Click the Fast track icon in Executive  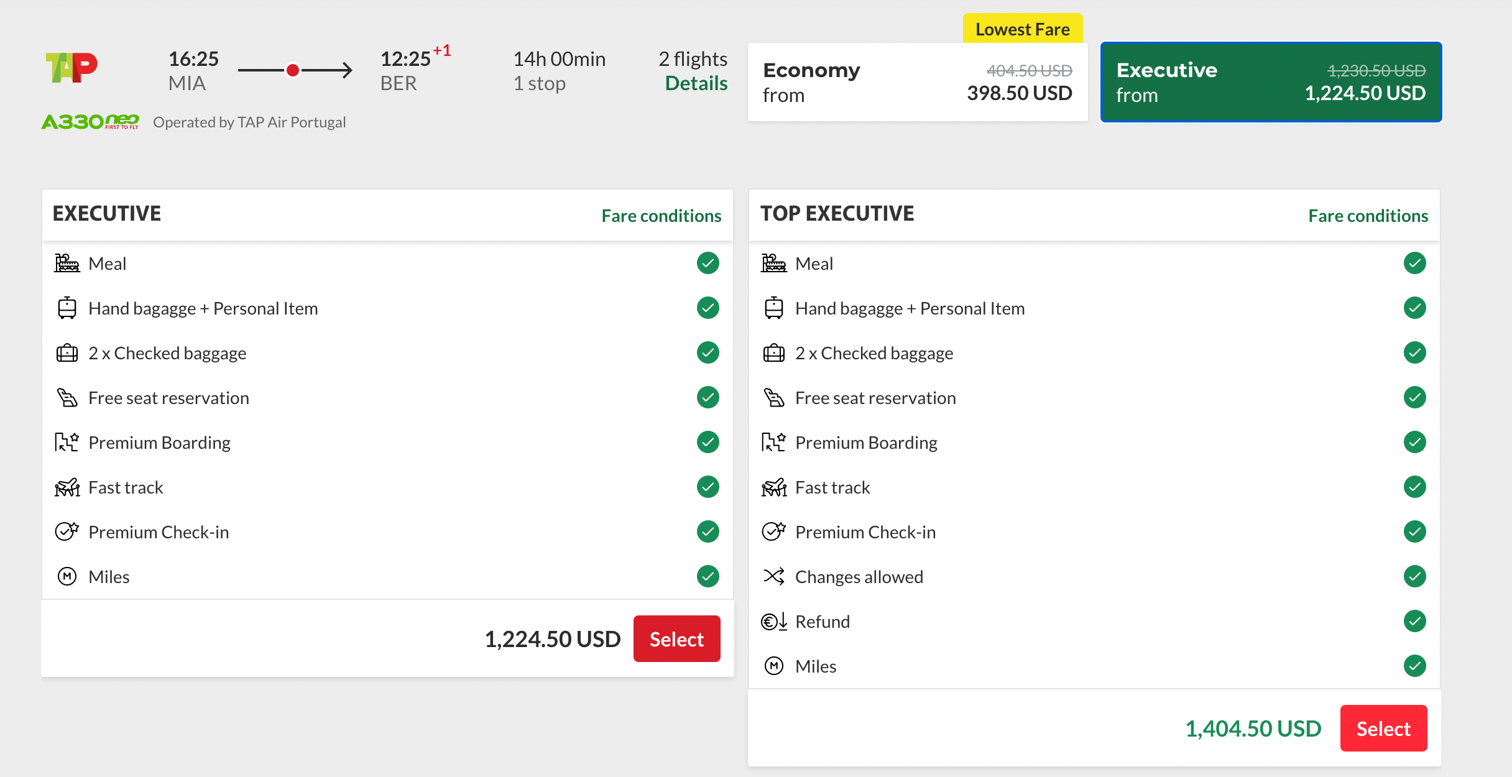(67, 487)
